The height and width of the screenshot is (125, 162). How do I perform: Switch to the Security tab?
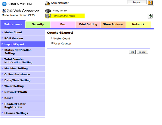[38, 24]
